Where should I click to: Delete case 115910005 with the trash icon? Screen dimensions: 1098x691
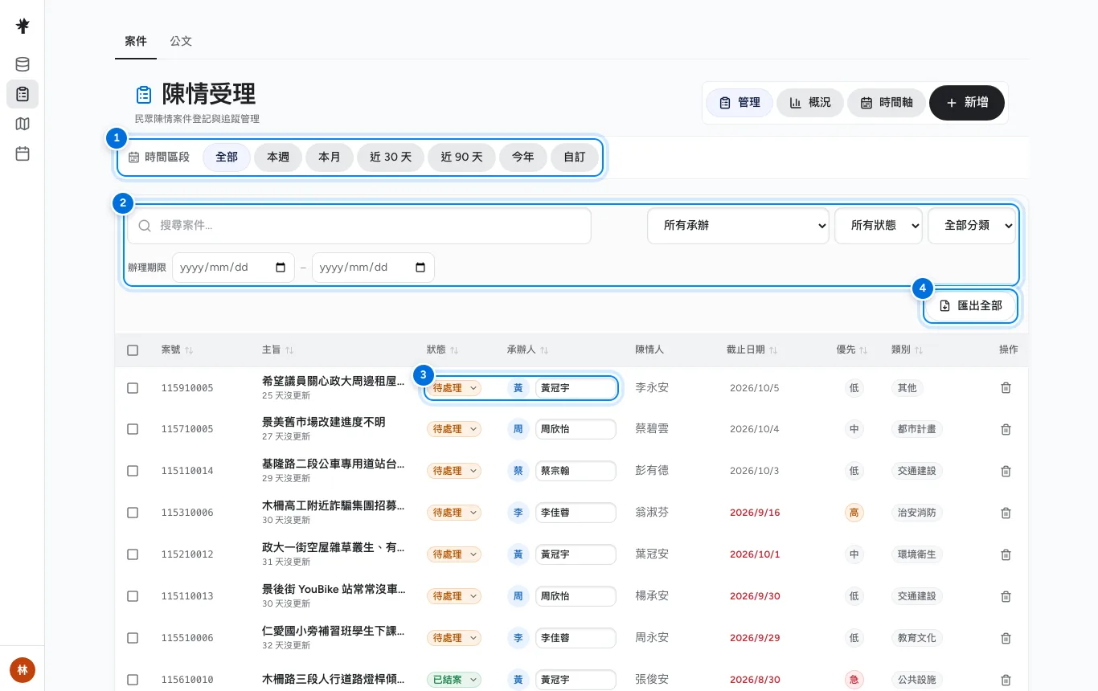point(1006,388)
